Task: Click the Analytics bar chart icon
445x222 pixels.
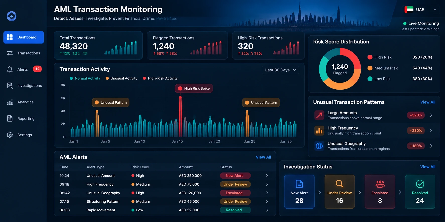Action: pyautogui.click(x=10, y=102)
